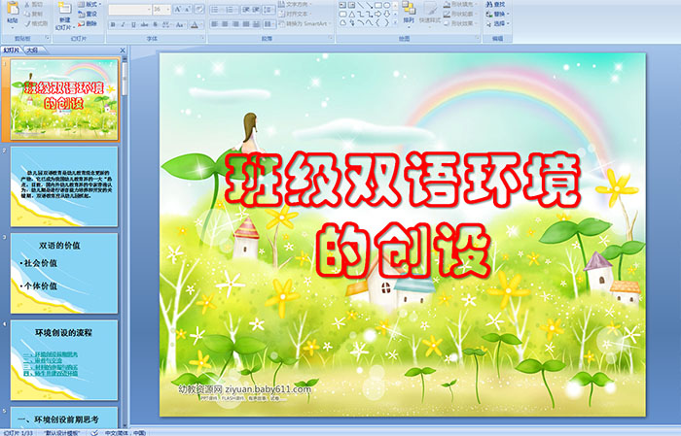Toggle align text right

[x=235, y=24]
